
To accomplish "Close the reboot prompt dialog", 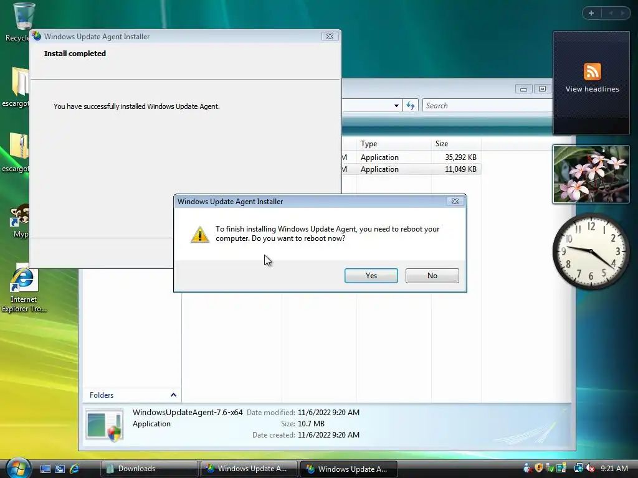I will click(455, 202).
